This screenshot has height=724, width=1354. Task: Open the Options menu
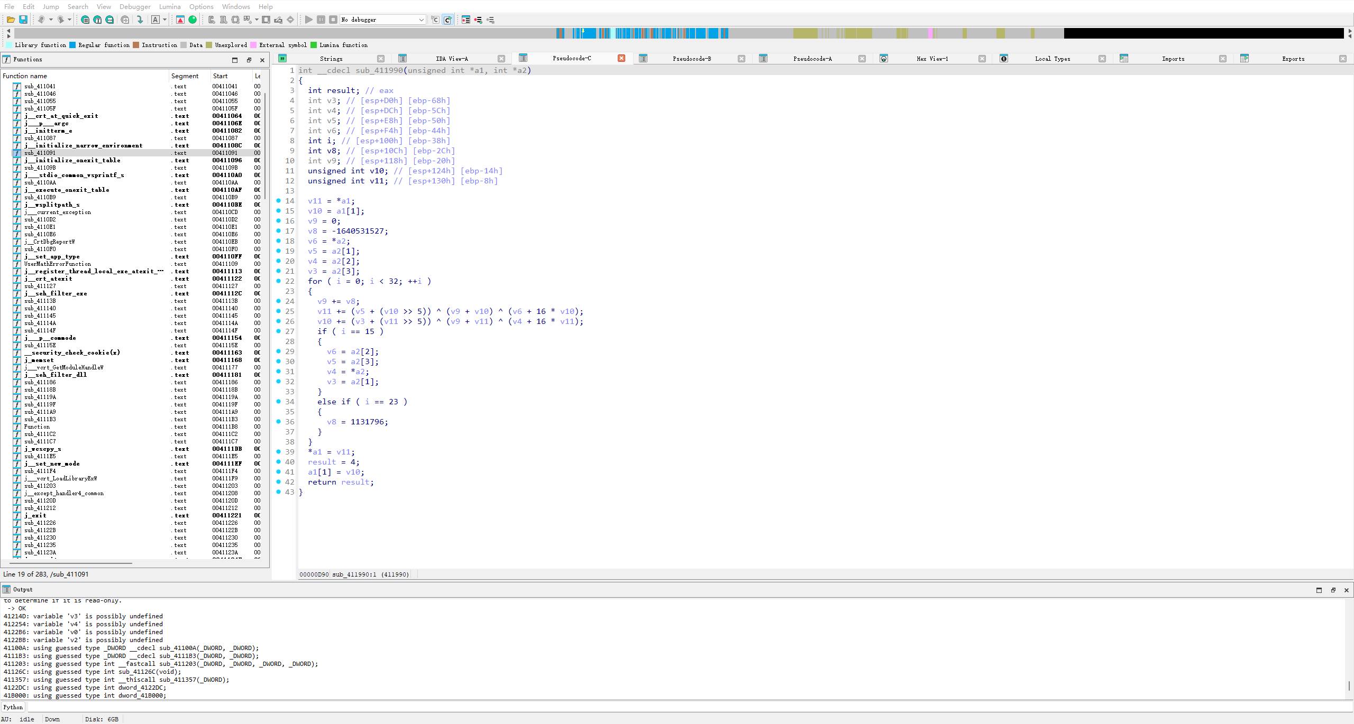click(202, 6)
